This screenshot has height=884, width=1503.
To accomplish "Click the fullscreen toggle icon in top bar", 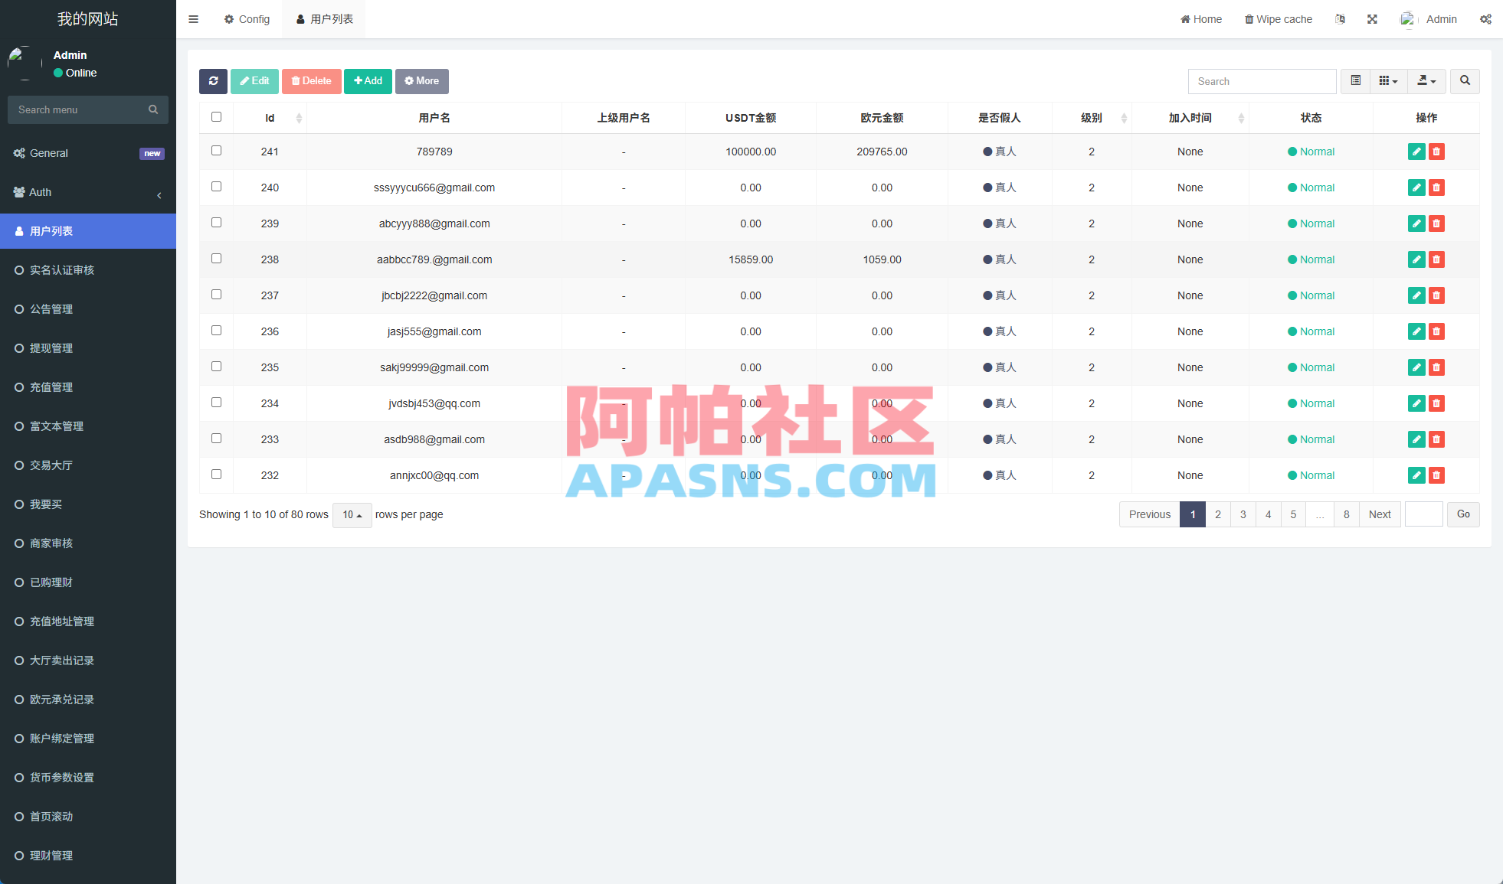I will click(1372, 18).
